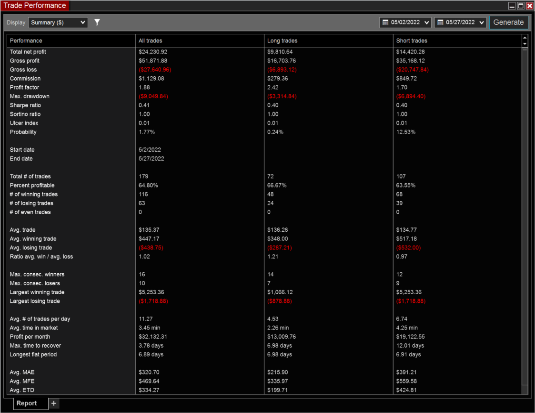Screen dimensions: 535x413
Task: Select Total # of trades value 179
Action: tap(143, 176)
